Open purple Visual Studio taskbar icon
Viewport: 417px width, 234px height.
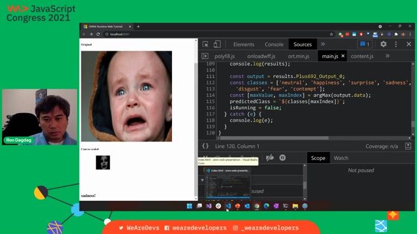click(208, 206)
